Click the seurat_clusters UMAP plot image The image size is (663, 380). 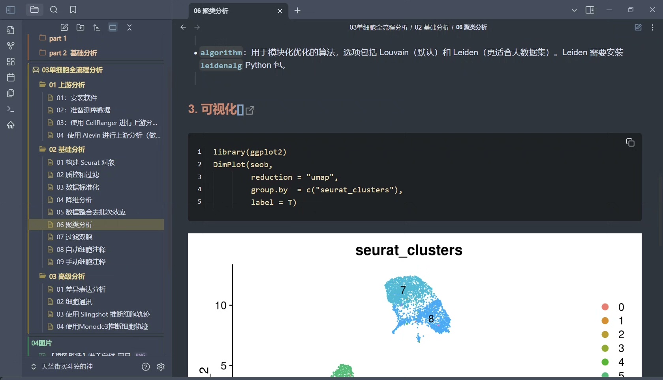point(415,305)
